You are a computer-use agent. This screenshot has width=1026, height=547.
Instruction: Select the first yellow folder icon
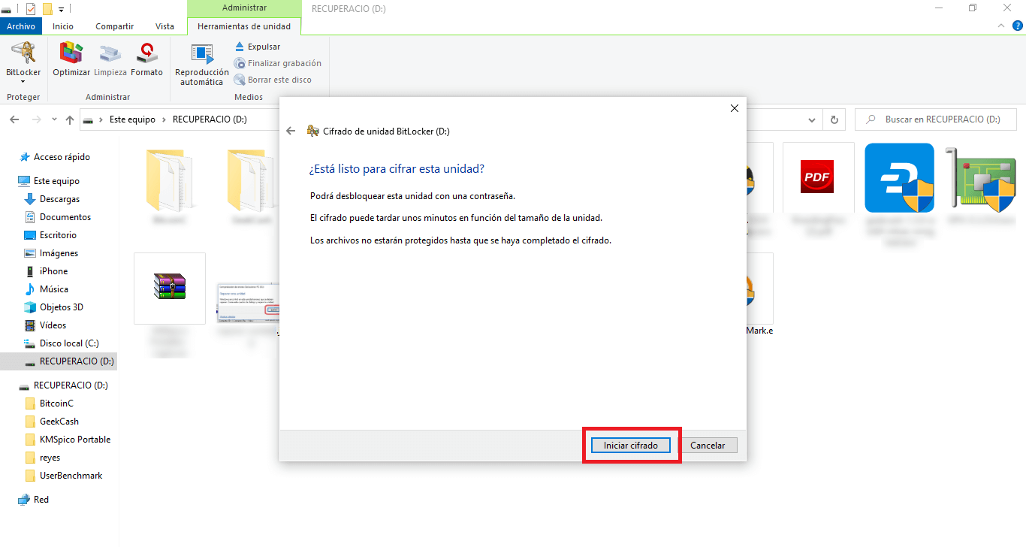coord(170,180)
